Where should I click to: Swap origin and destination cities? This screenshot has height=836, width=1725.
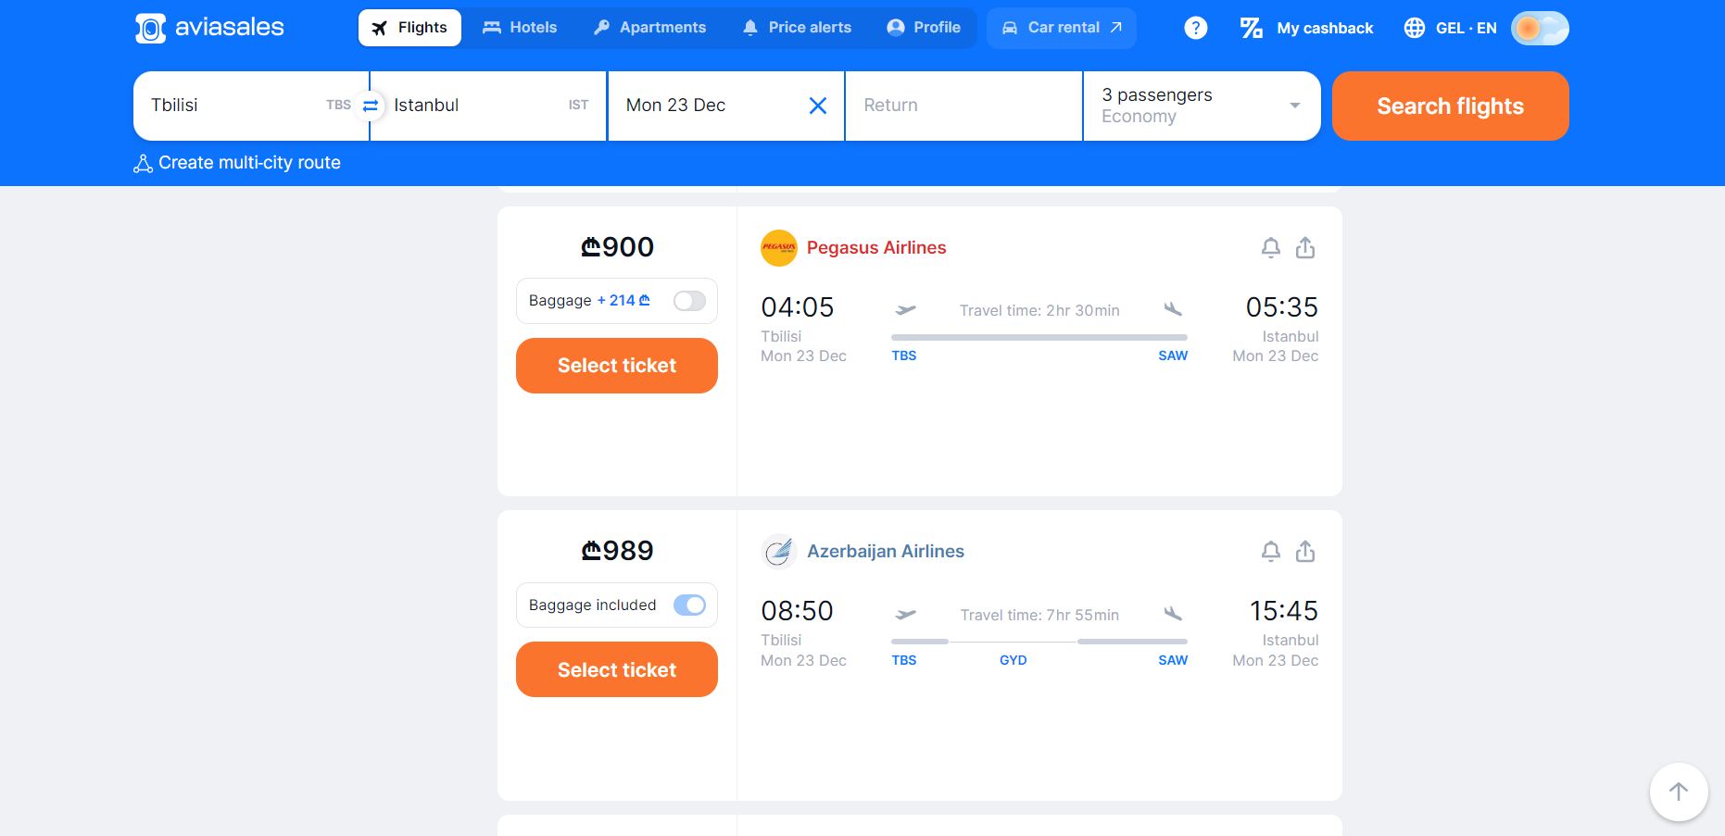point(371,106)
